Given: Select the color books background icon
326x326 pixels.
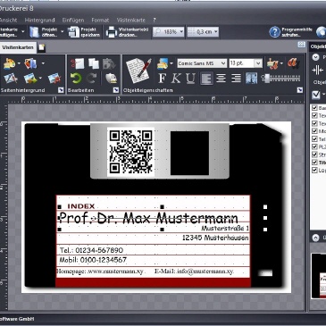Looking at the screenshot, I should 30,63.
